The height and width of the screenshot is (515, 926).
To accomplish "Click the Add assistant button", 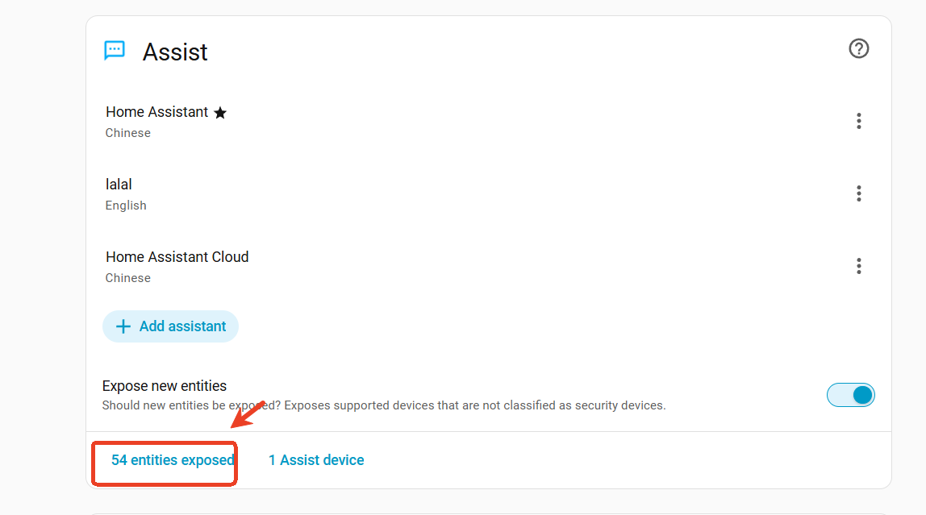I will (171, 326).
